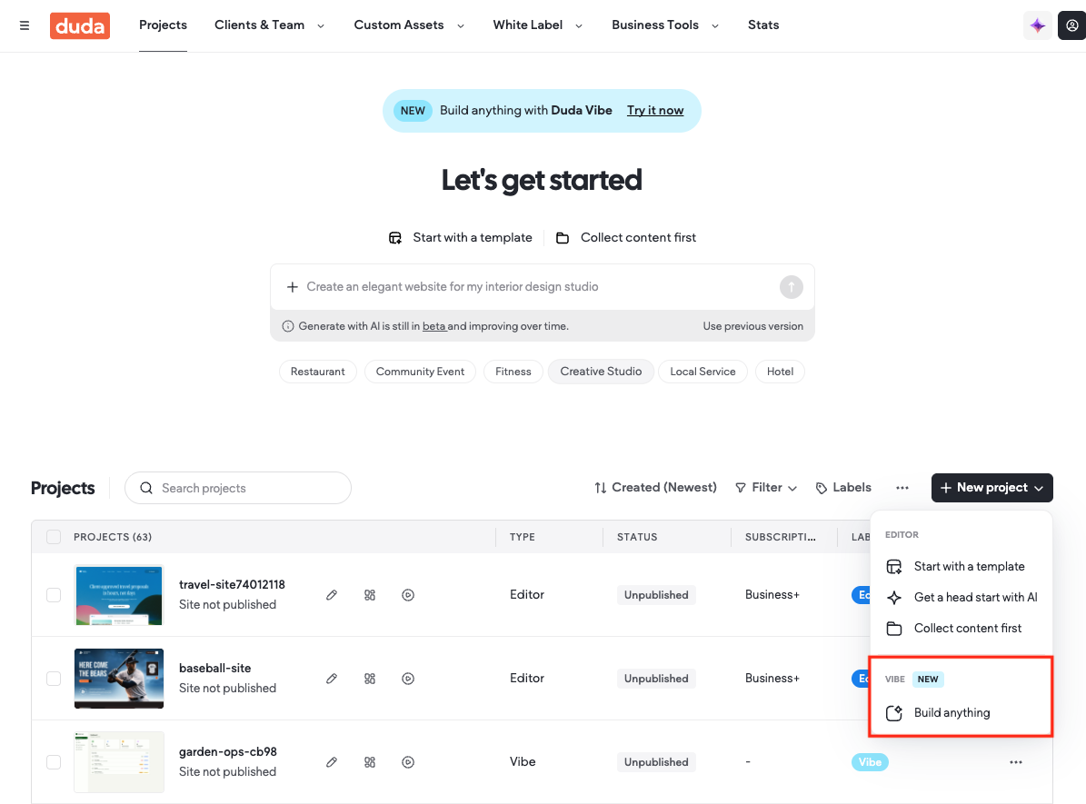Image resolution: width=1086 pixels, height=804 pixels.
Task: Follow the Try it now link
Action: point(654,111)
